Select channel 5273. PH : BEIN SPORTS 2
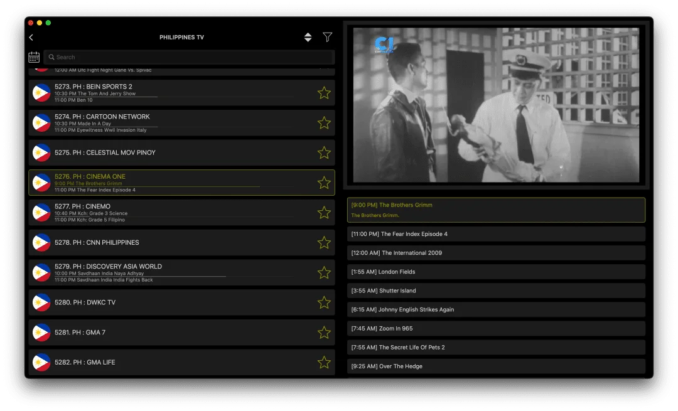The image size is (678, 411). pyautogui.click(x=181, y=93)
